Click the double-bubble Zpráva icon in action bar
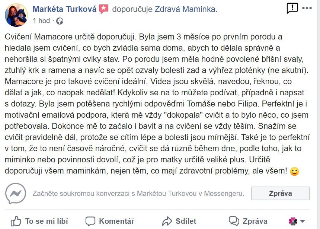 (234, 221)
